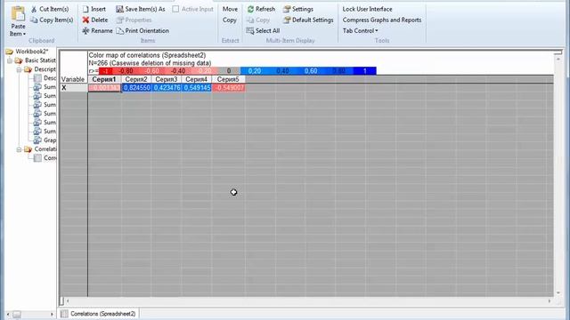570x320 pixels.
Task: Click Lock User Interface
Action: coord(367,9)
